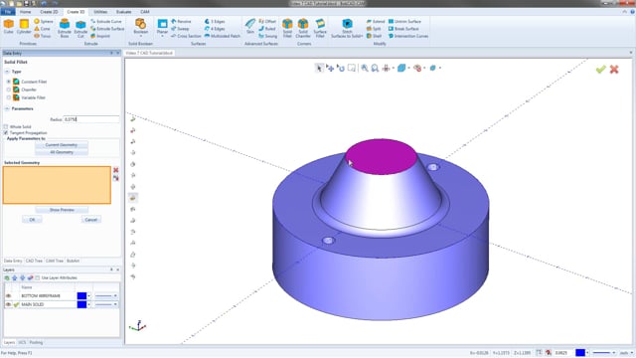This screenshot has width=636, height=358.
Task: Enable the Whole Solid checkbox
Action: pyautogui.click(x=6, y=127)
